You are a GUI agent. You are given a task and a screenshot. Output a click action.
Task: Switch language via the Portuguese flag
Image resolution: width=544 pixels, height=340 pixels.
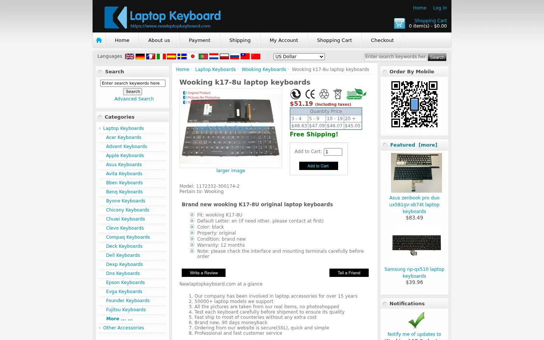[203, 56]
